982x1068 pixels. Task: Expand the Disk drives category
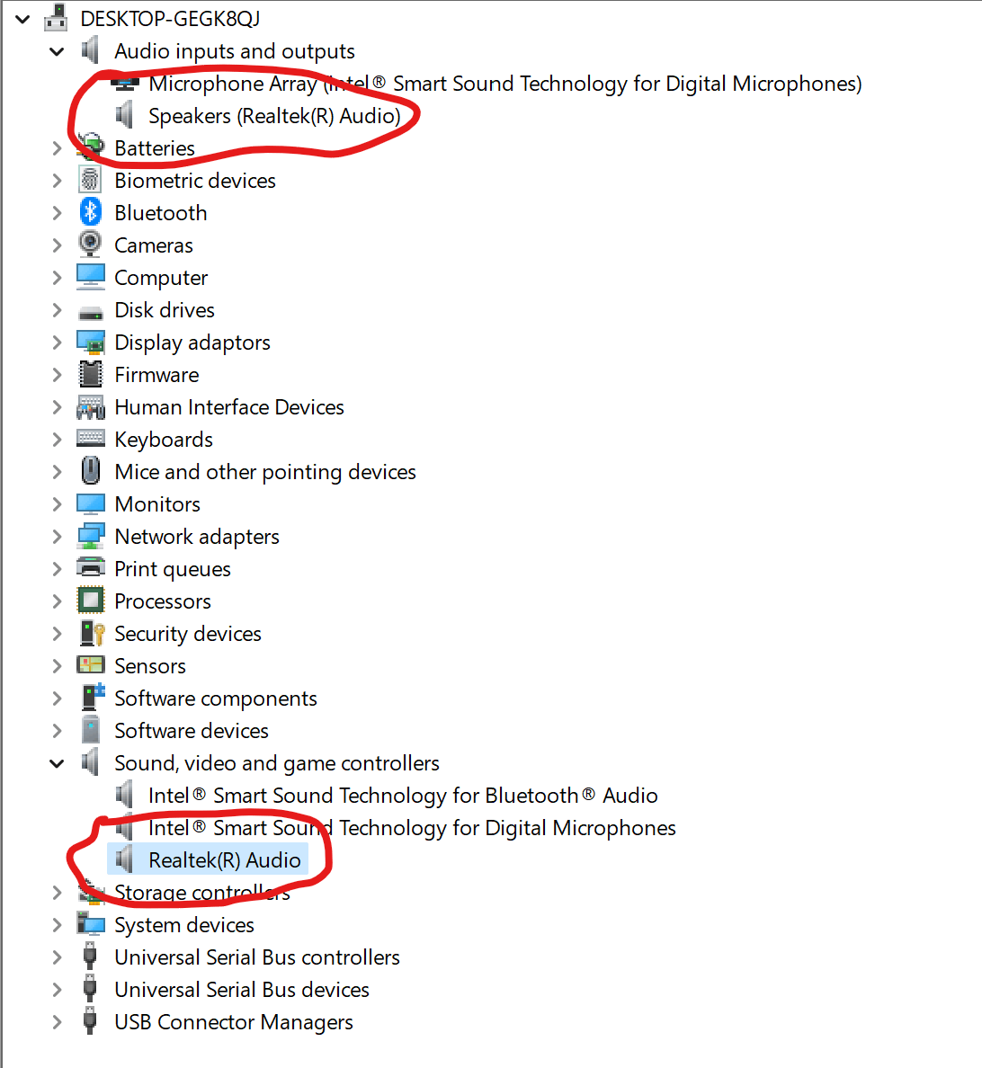[x=56, y=309]
